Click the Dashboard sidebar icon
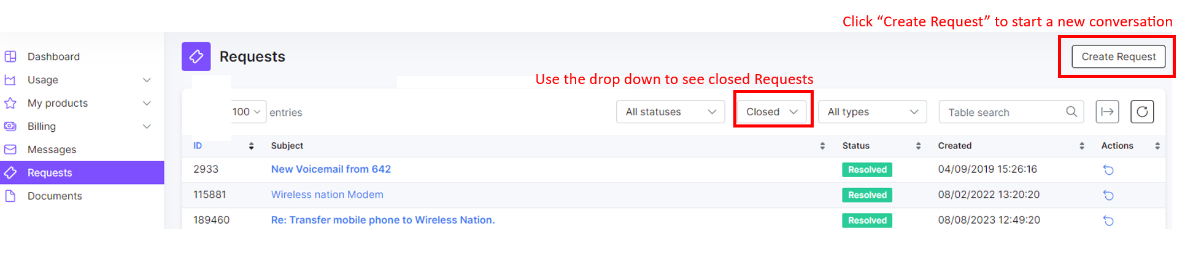Screen dimensions: 1185x255 click(x=10, y=56)
